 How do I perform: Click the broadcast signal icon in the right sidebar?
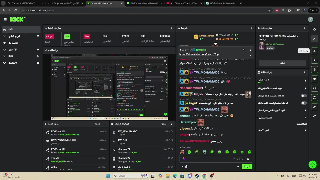coord(314,88)
